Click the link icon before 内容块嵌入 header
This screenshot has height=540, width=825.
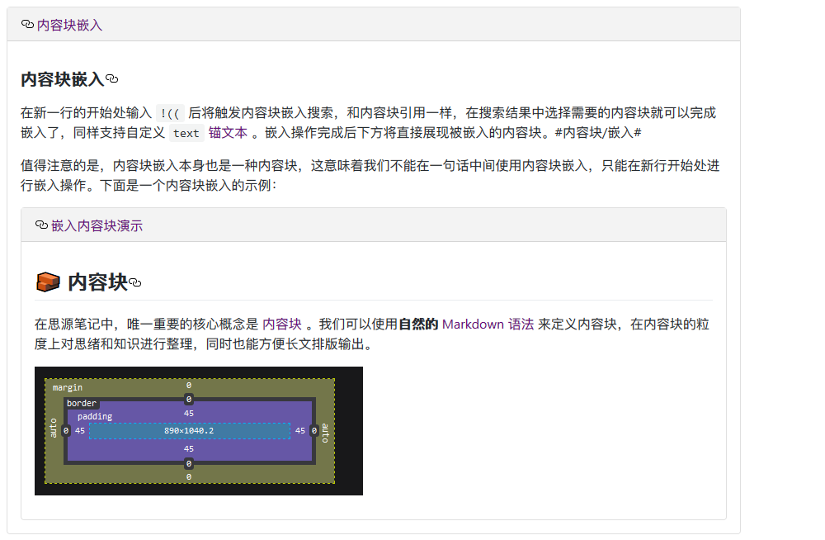pyautogui.click(x=27, y=24)
